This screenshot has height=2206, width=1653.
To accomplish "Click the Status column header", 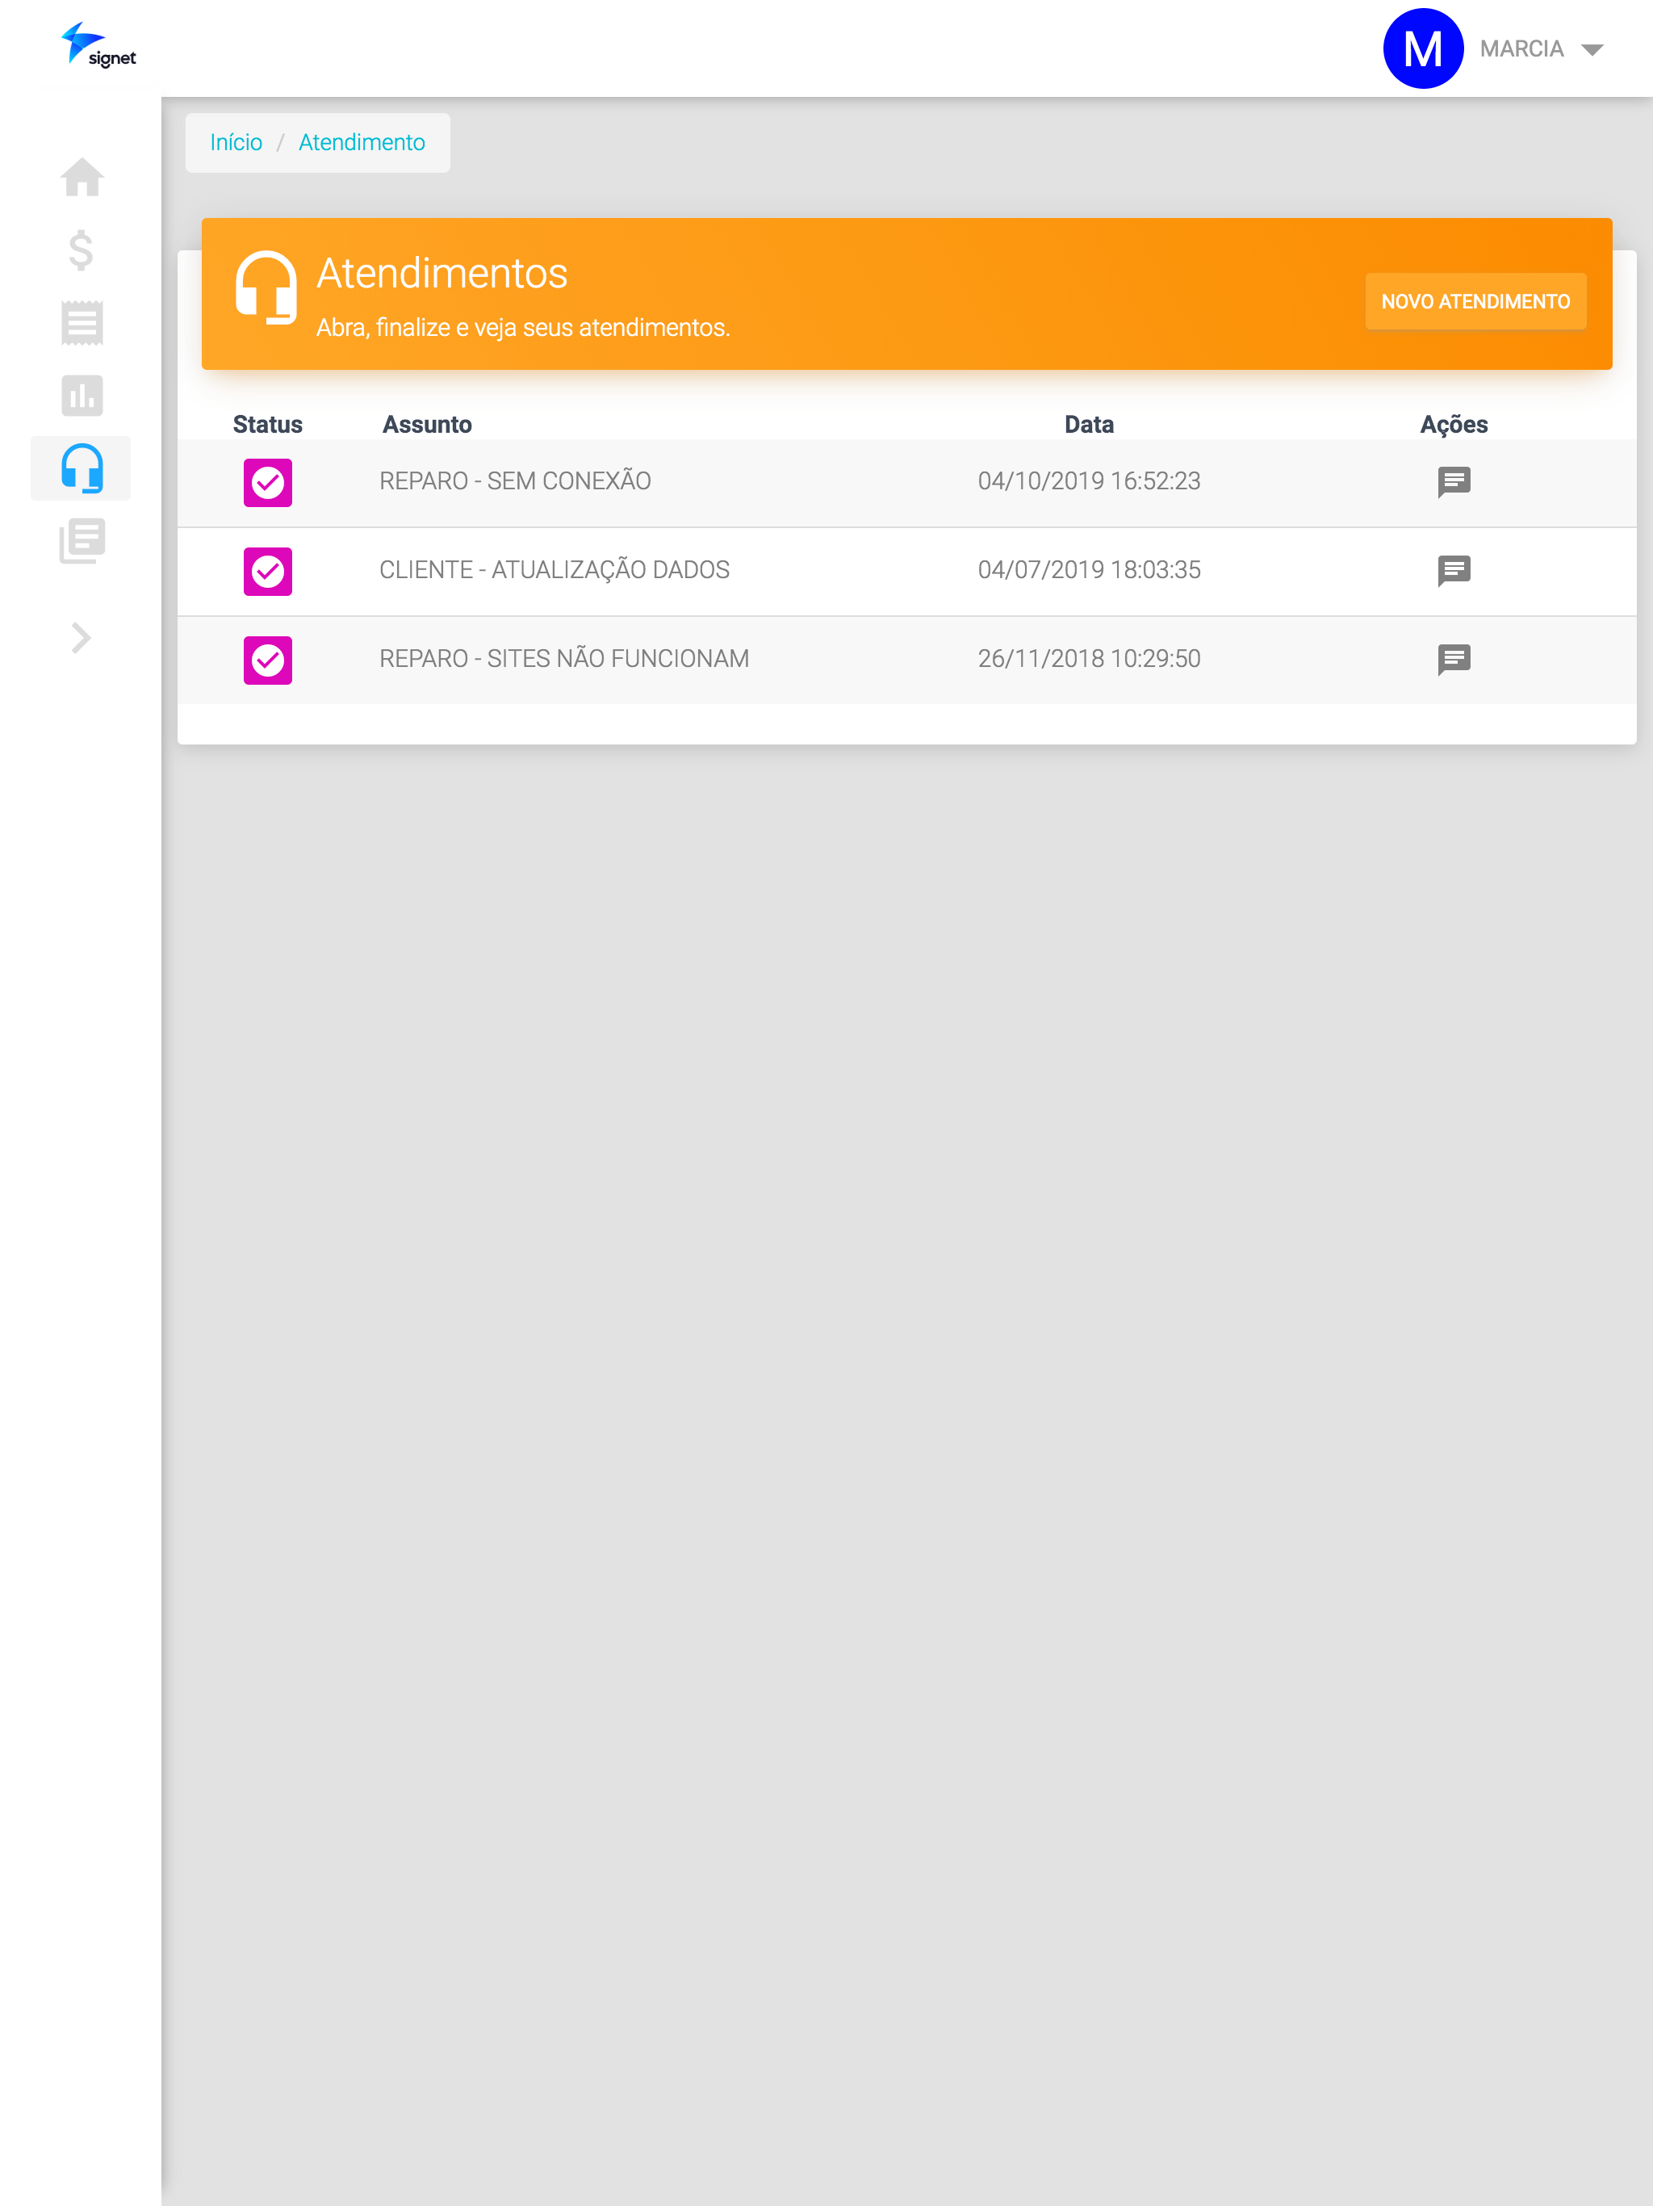I will click(267, 424).
